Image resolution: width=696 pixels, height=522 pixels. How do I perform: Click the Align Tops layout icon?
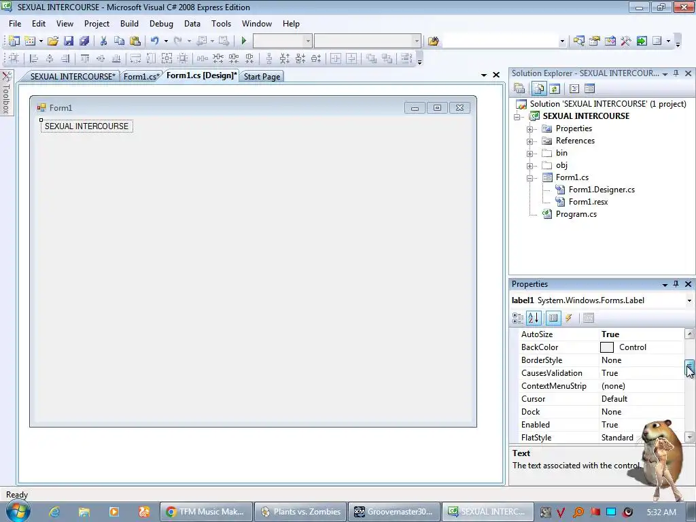(85, 58)
